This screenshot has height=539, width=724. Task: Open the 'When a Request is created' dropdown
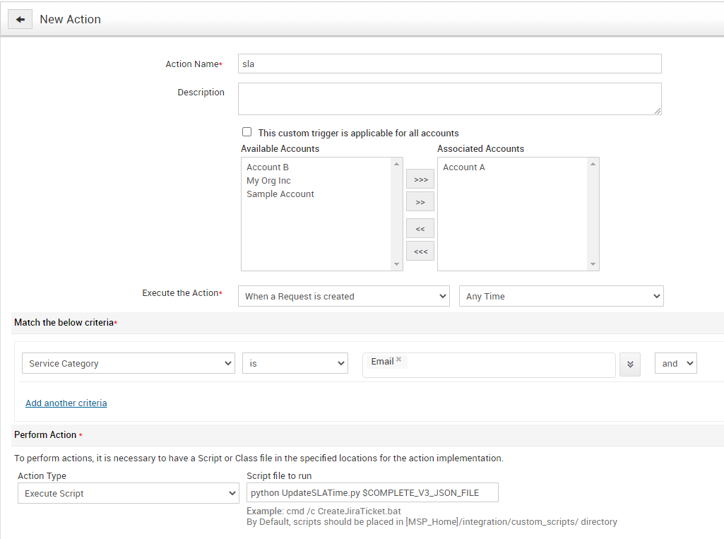point(343,296)
